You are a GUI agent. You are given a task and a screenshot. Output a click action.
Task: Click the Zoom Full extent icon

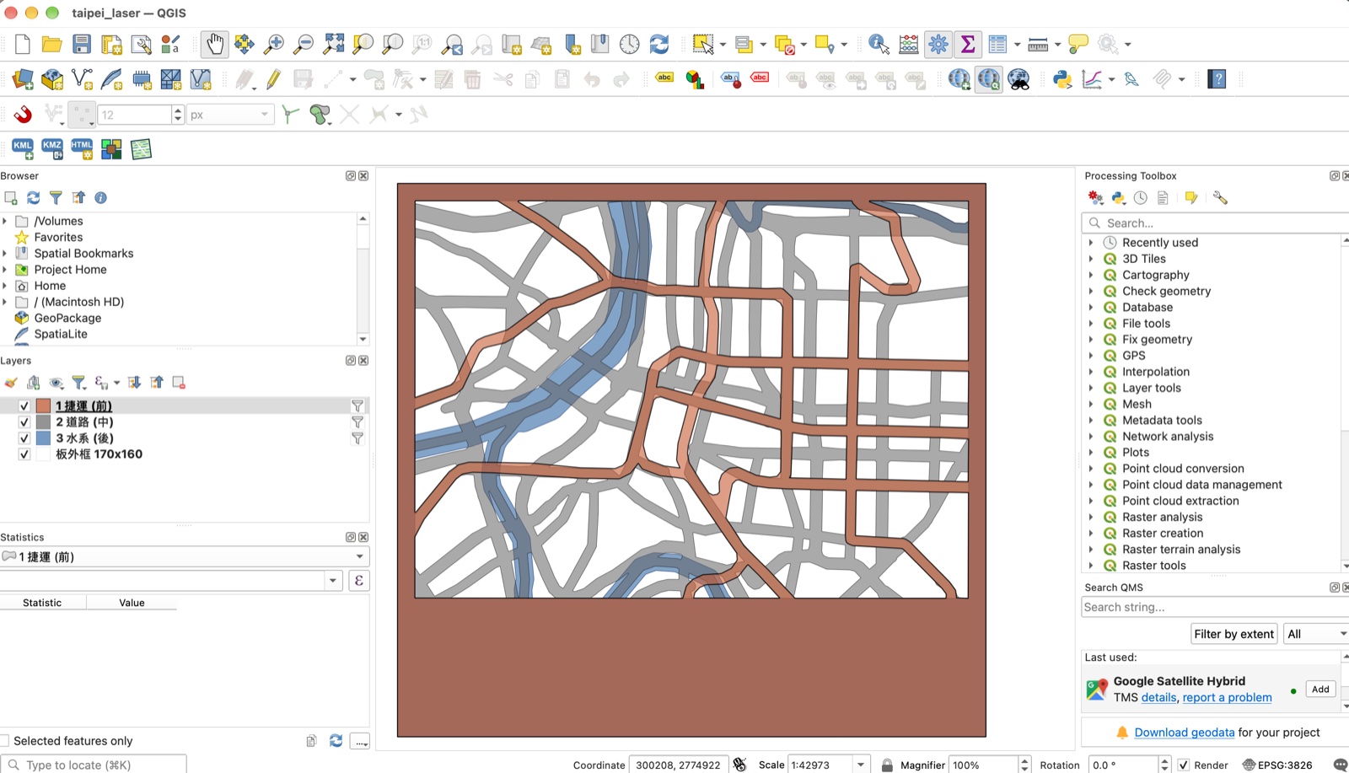(x=334, y=44)
